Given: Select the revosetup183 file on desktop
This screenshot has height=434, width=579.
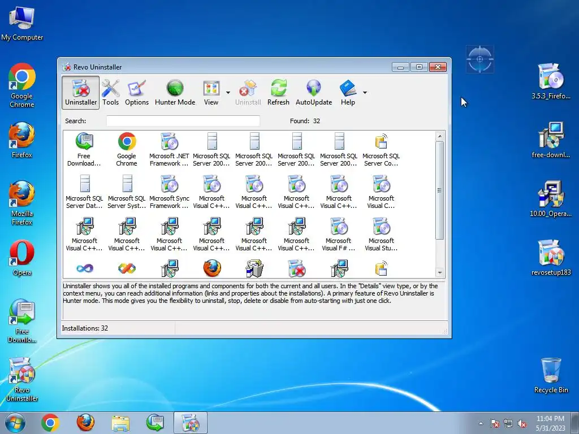Looking at the screenshot, I should point(551,258).
